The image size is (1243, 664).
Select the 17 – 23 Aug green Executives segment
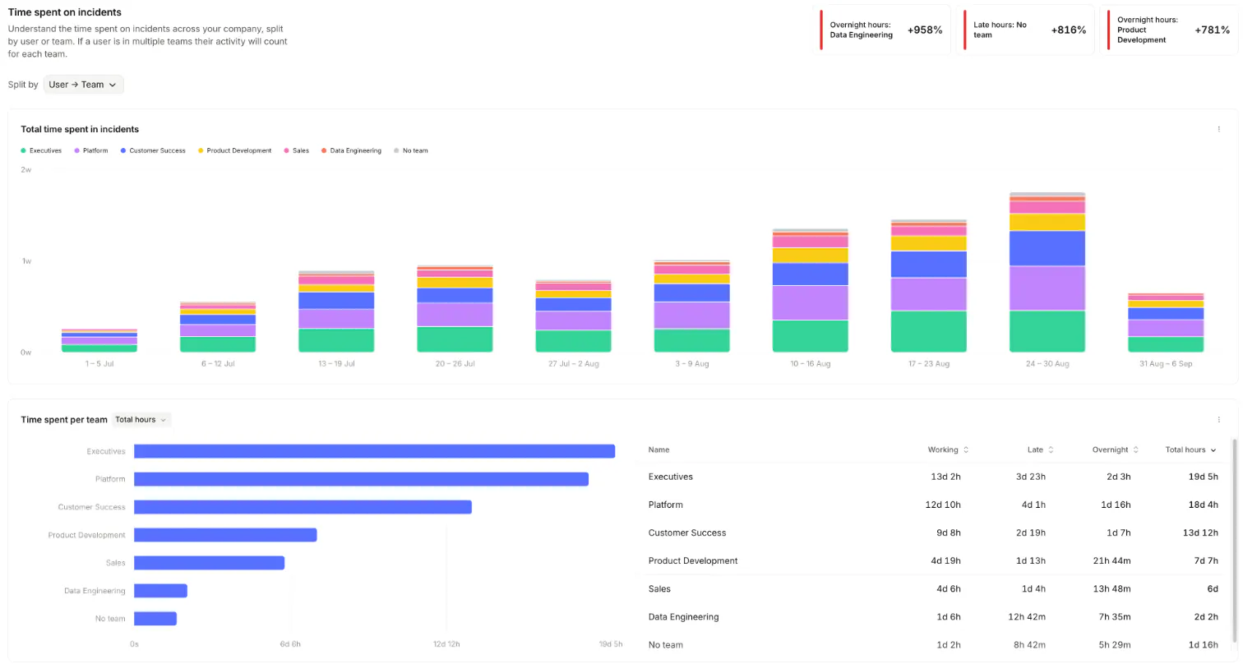pos(929,331)
